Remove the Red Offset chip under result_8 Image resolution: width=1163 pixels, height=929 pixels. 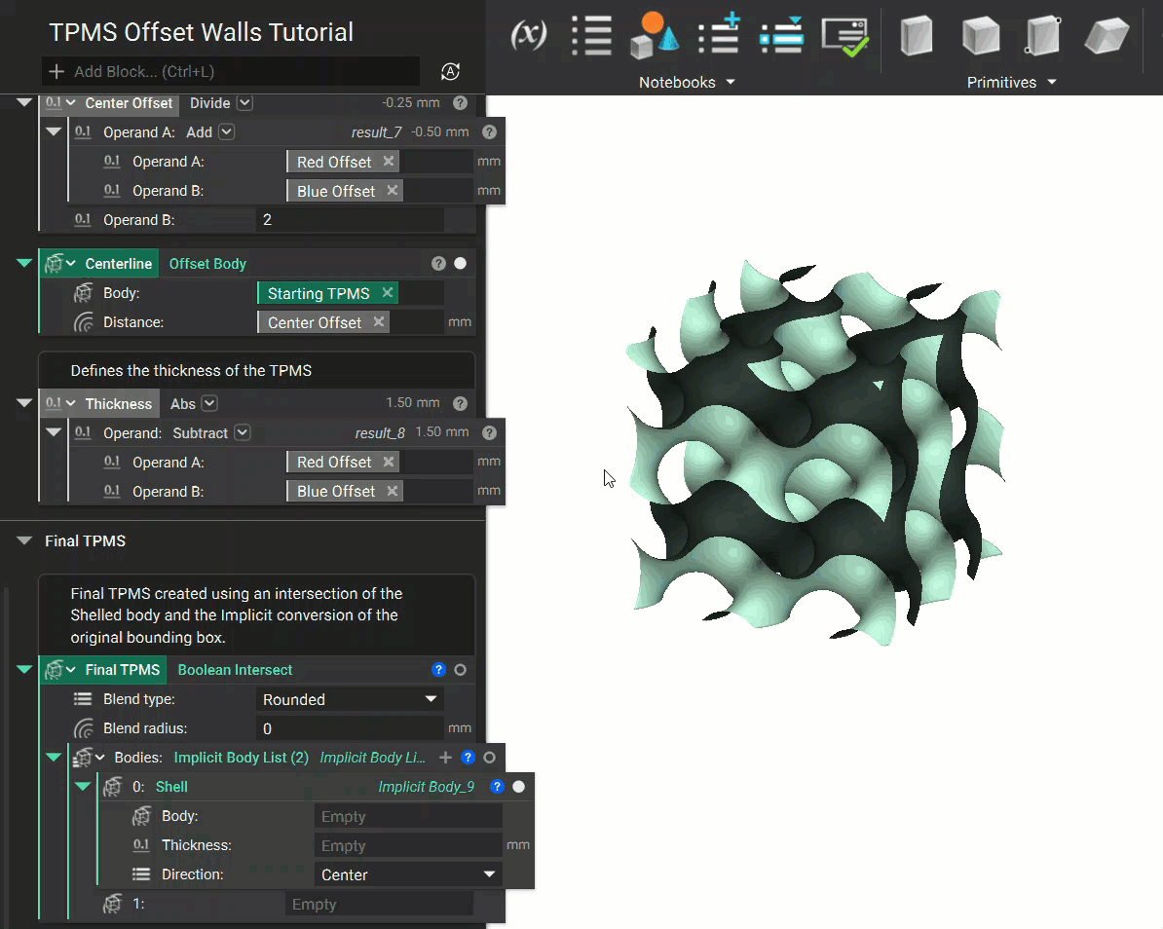click(388, 462)
